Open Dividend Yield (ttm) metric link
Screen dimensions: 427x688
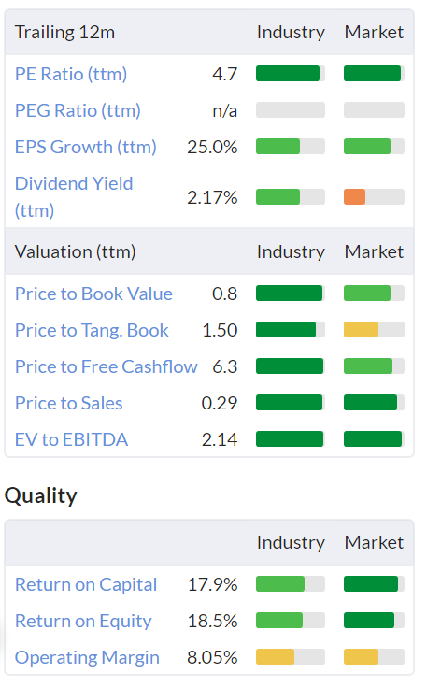point(74,197)
